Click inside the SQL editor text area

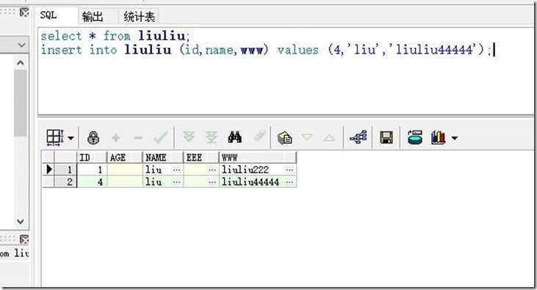click(x=285, y=71)
